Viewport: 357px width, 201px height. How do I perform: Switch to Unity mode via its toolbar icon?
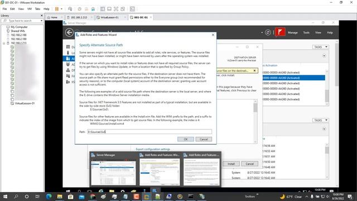coord(123,9)
